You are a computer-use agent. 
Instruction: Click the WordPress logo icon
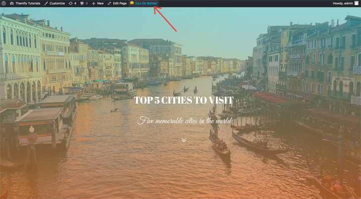click(x=3, y=3)
